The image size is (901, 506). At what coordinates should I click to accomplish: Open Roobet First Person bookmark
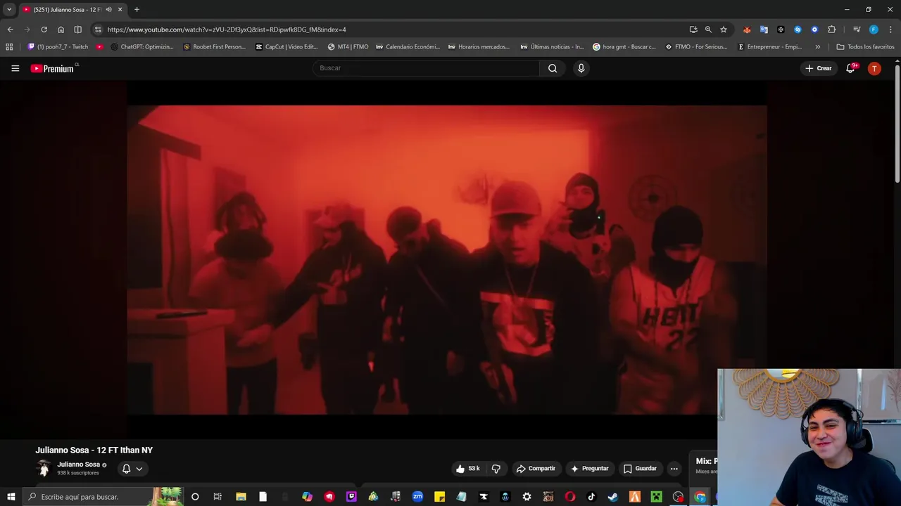point(214,47)
